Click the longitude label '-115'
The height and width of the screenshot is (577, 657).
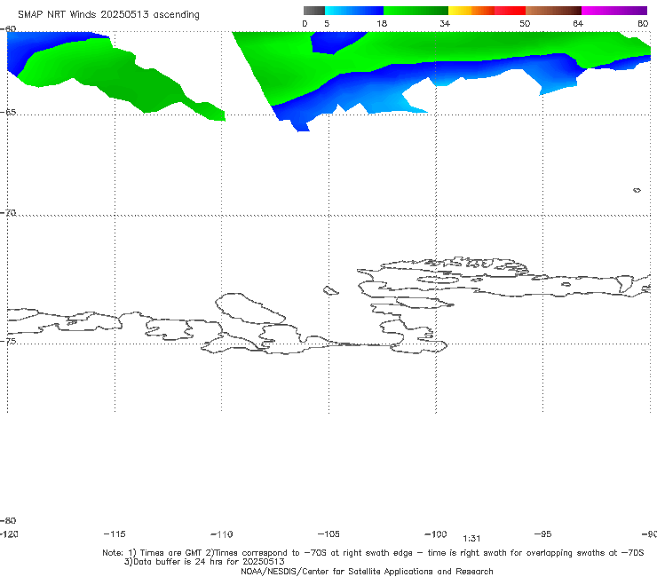pyautogui.click(x=115, y=534)
